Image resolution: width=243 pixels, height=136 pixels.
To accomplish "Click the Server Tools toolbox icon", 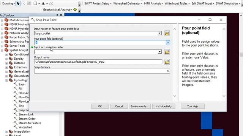I will click(6, 46).
